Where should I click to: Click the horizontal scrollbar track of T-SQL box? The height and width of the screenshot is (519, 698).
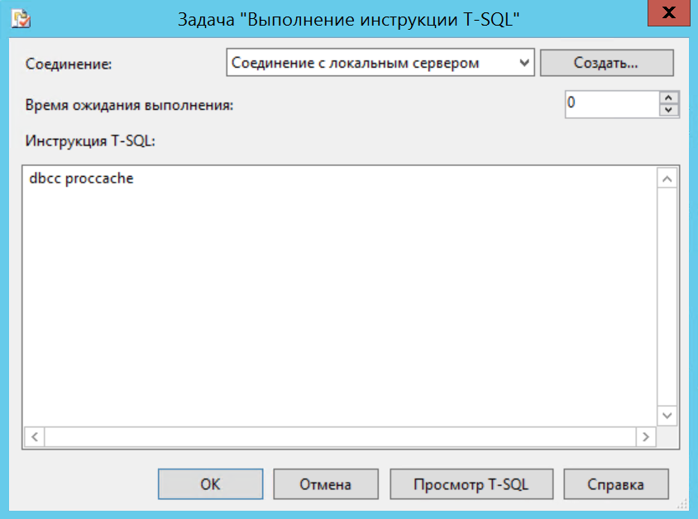[339, 436]
